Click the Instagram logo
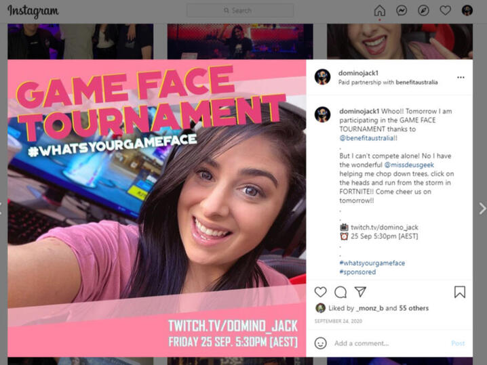Image resolution: width=487 pixels, height=365 pixels. 33,11
